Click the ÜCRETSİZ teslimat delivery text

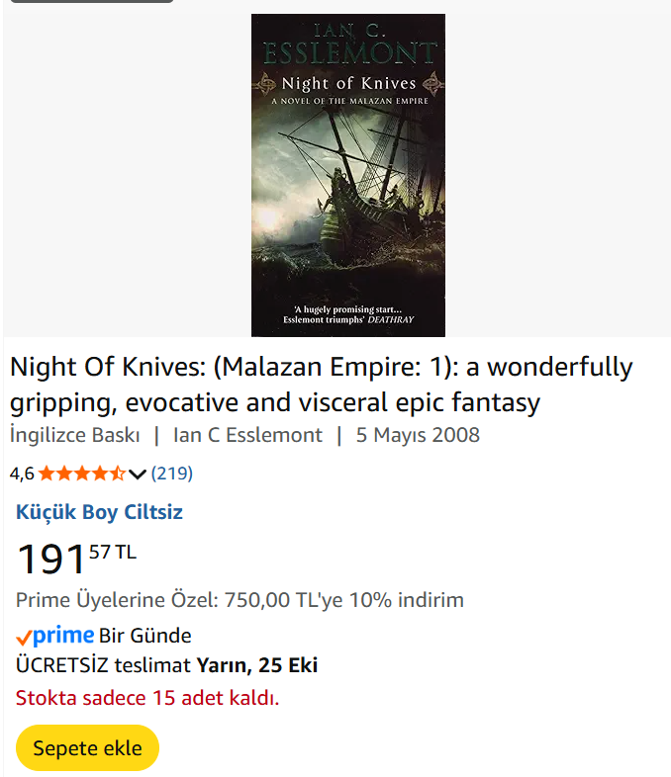pyautogui.click(x=104, y=665)
